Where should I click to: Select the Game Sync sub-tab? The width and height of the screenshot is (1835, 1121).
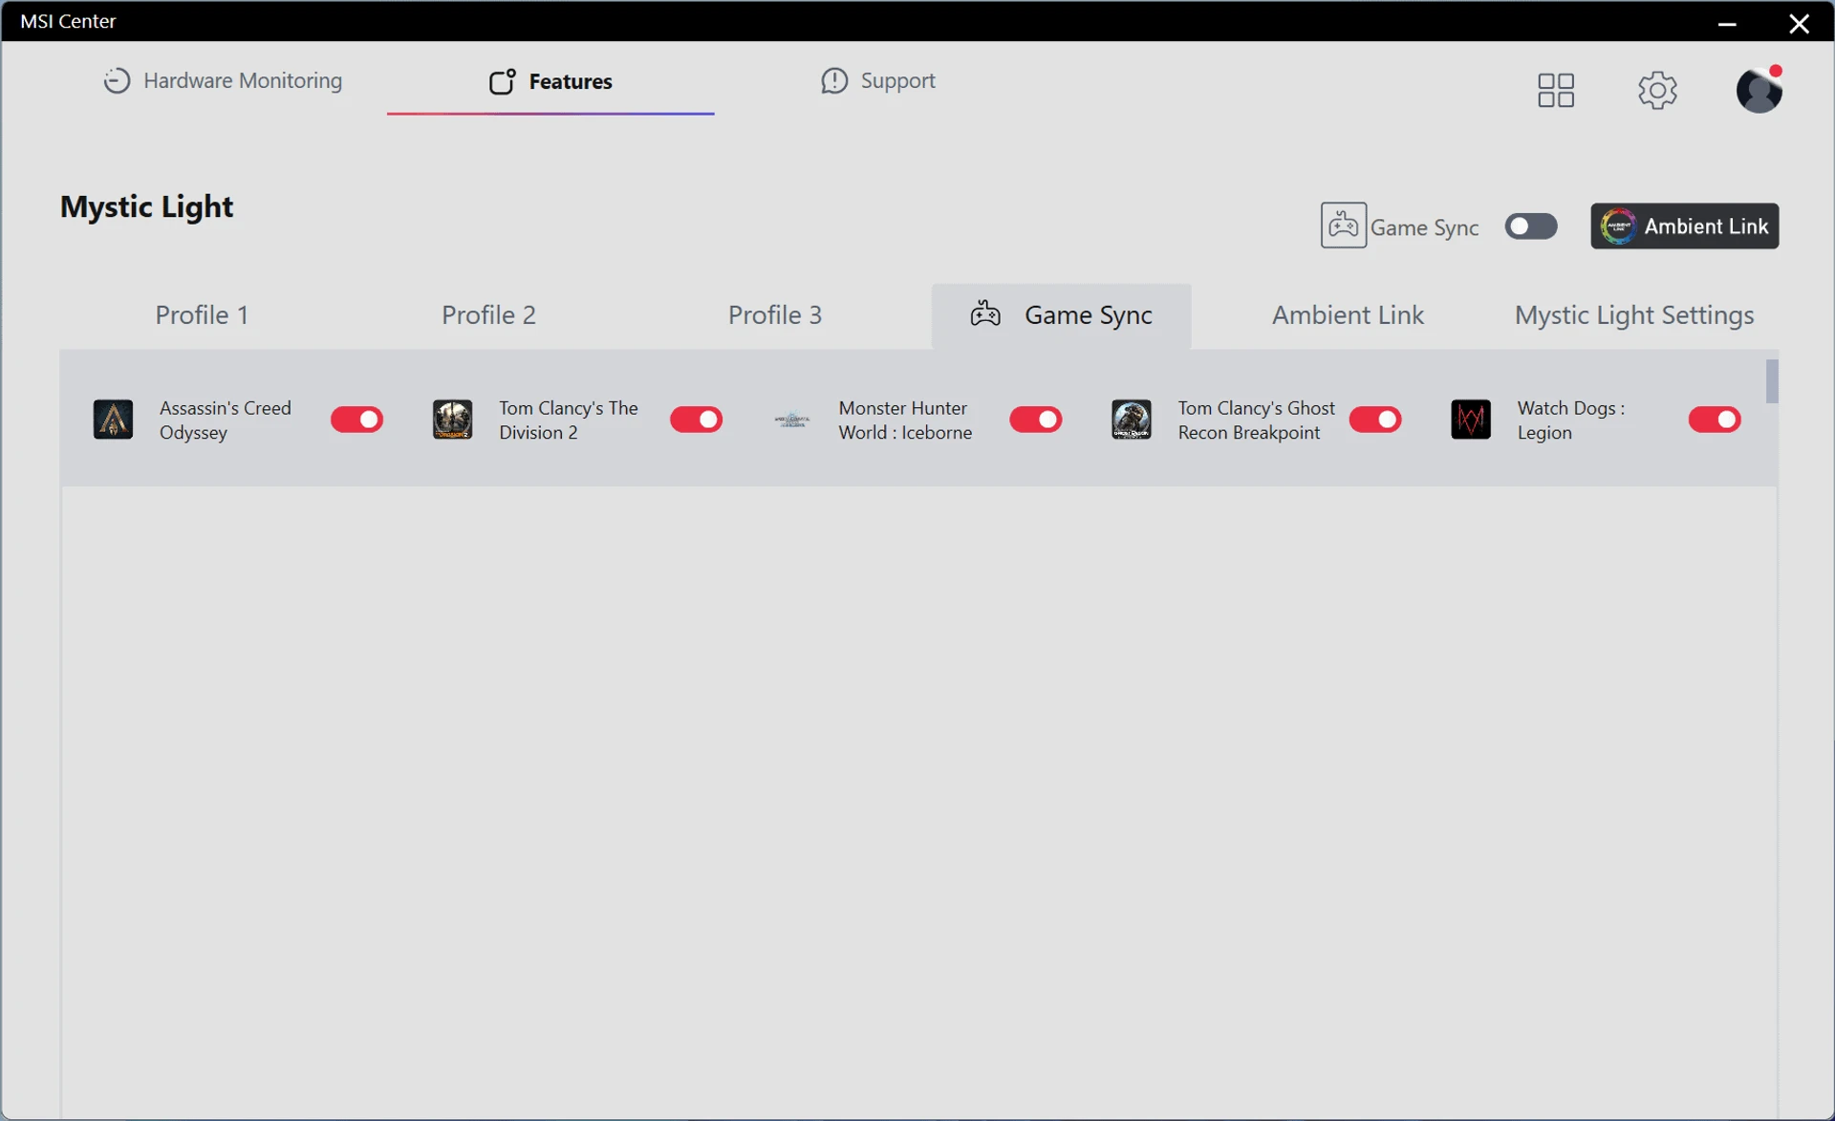click(x=1061, y=314)
